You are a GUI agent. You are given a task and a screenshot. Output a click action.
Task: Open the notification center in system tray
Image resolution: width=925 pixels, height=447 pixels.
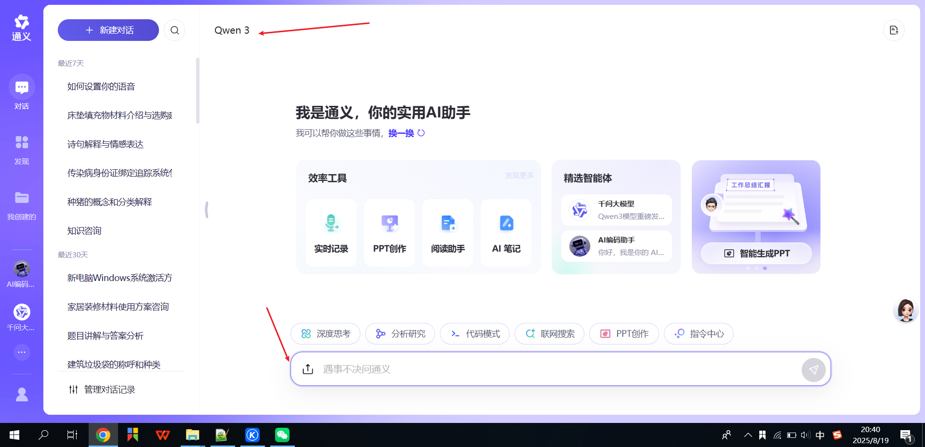[906, 436]
